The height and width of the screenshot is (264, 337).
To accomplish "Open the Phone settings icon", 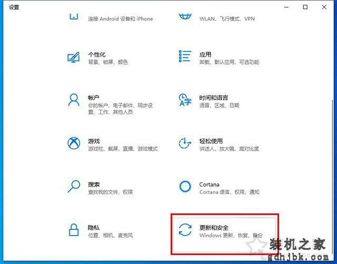I will coord(74,16).
